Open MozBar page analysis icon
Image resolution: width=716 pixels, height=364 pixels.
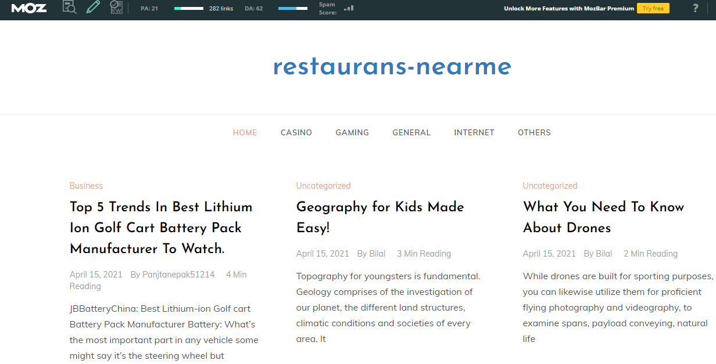pyautogui.click(x=69, y=8)
